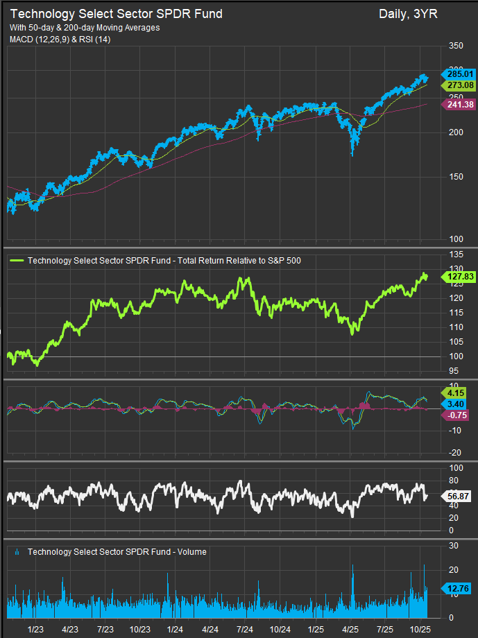Select the green 273.08 moving average tag

(459, 85)
